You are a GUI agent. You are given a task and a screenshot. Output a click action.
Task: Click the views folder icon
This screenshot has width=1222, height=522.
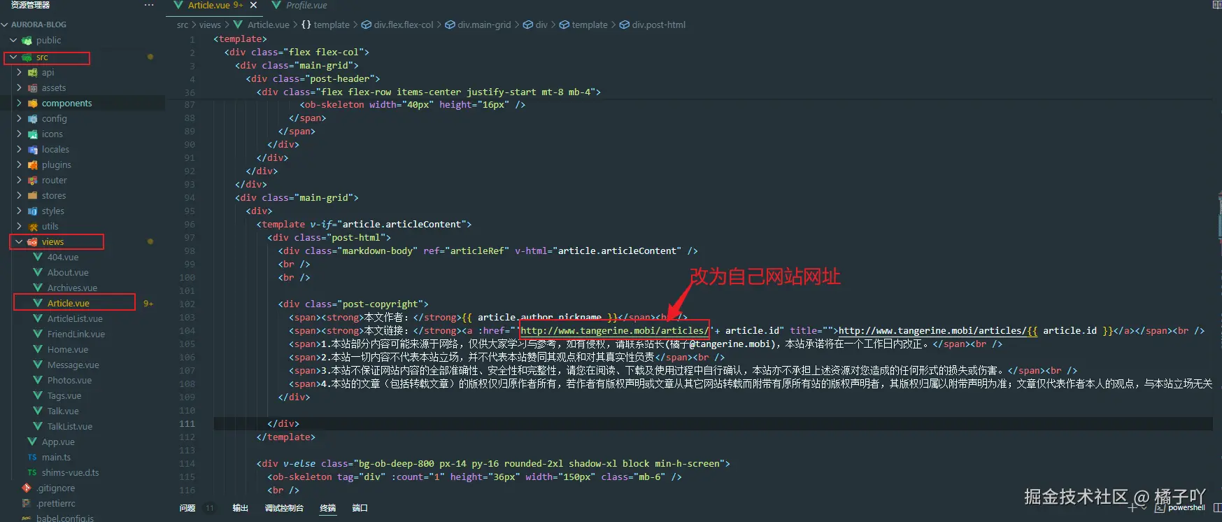click(x=33, y=241)
